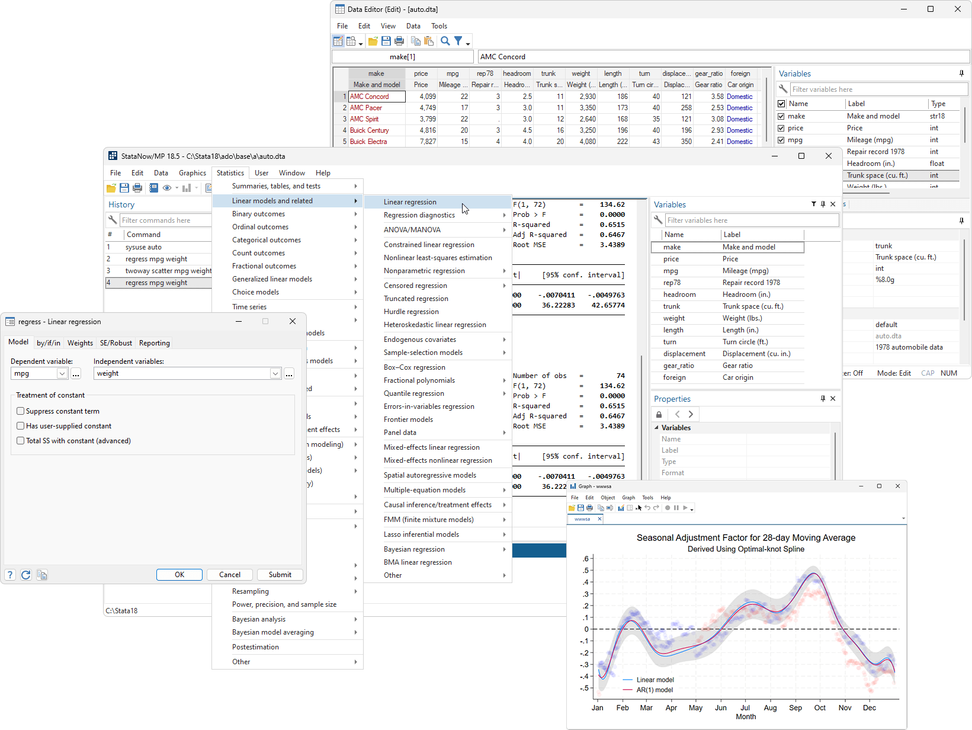This screenshot has width=972, height=730.
Task: Open Graphics menu in main Stata window
Action: click(193, 173)
